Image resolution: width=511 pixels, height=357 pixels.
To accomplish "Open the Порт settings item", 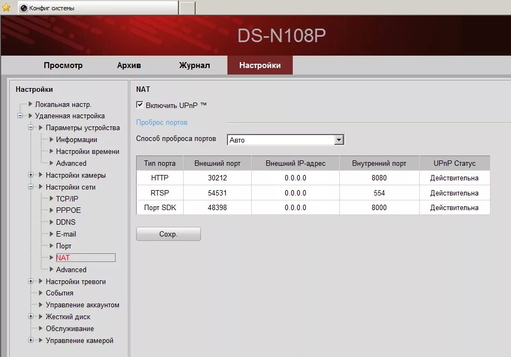I will pyautogui.click(x=64, y=246).
